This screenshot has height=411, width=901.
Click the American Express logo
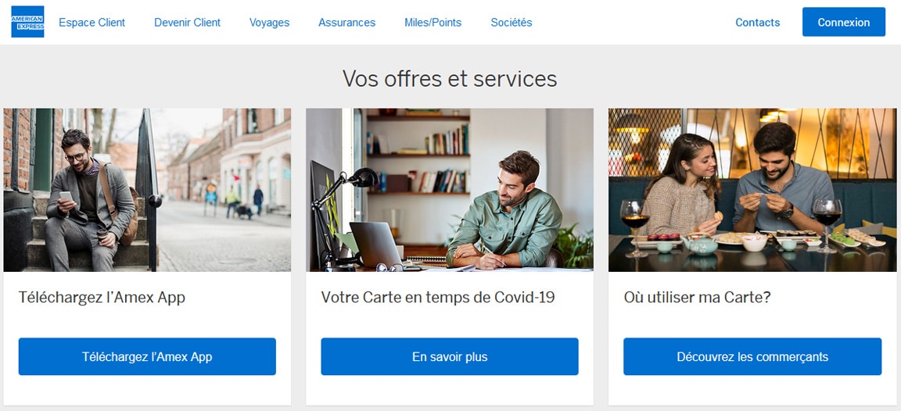pos(27,22)
